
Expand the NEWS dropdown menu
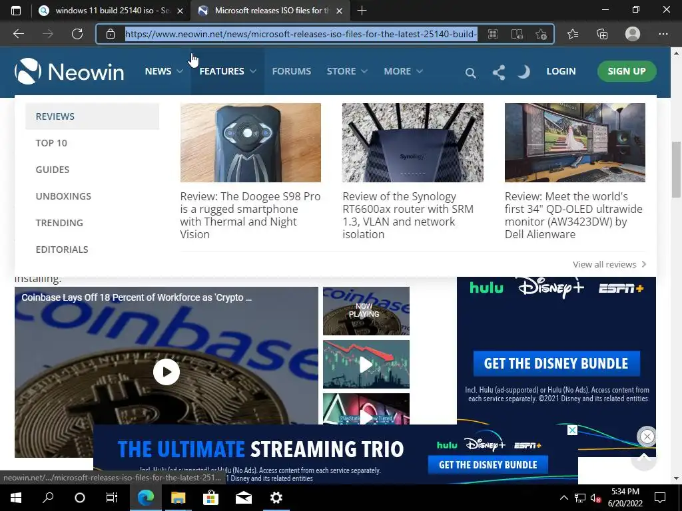[x=164, y=71]
